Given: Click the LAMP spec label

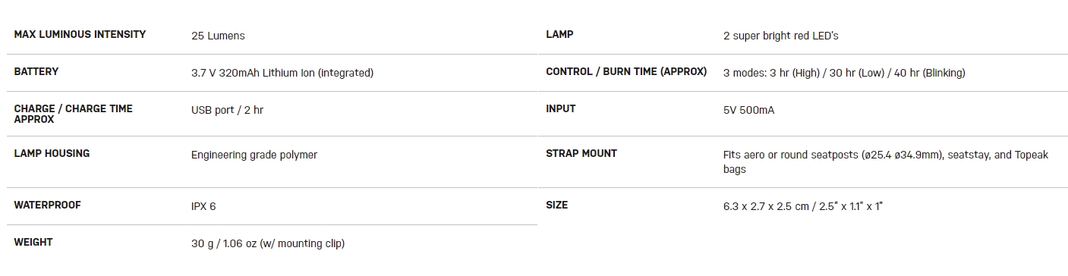Looking at the screenshot, I should [x=559, y=35].
